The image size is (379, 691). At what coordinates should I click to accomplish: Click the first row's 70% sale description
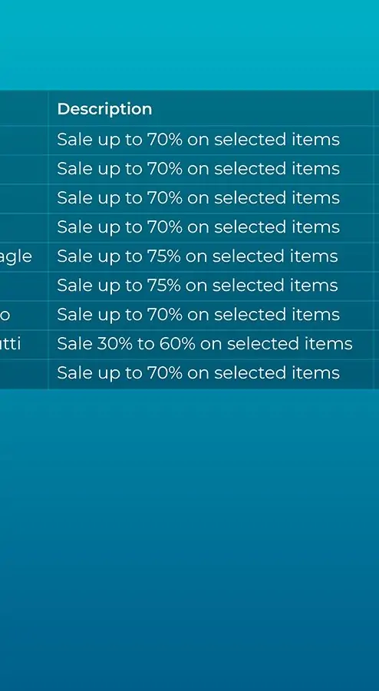click(198, 140)
